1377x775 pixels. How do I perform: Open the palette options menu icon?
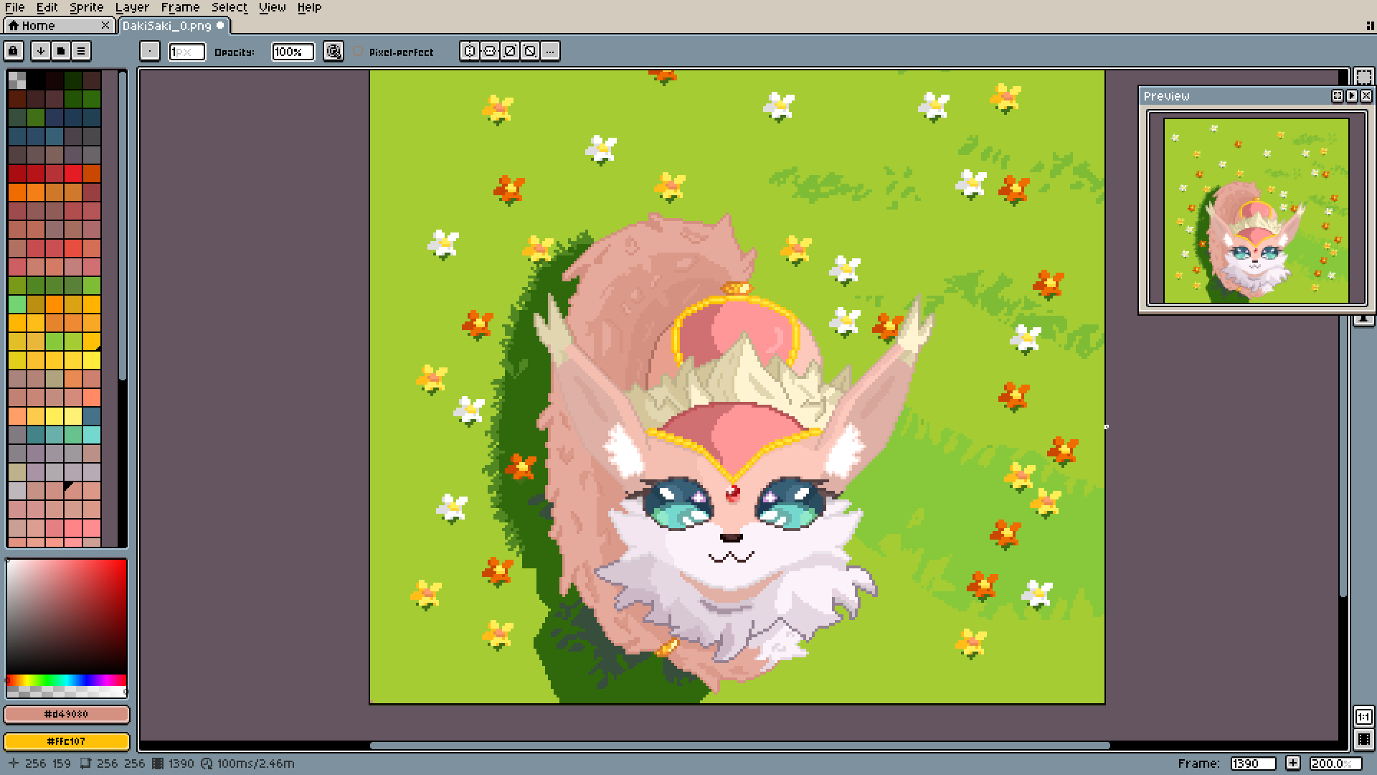coord(81,51)
